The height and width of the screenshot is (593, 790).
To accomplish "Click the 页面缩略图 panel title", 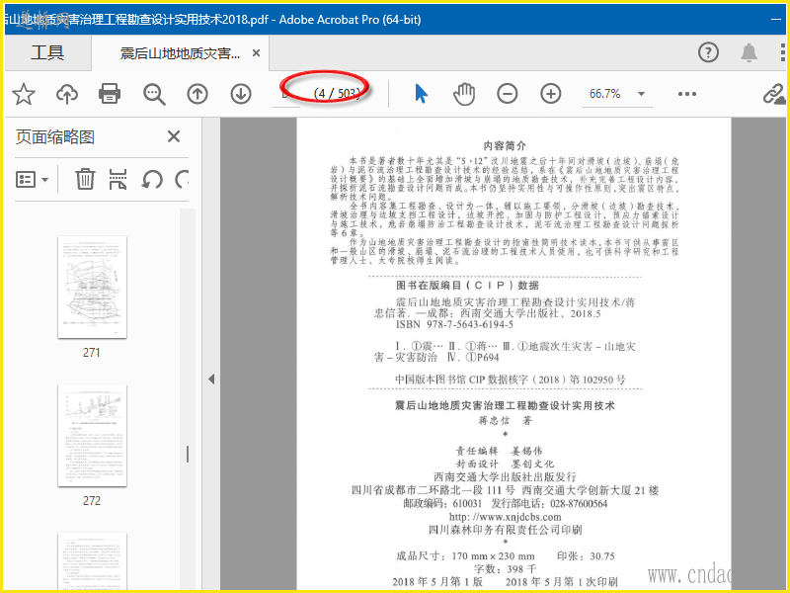I will 55,136.
